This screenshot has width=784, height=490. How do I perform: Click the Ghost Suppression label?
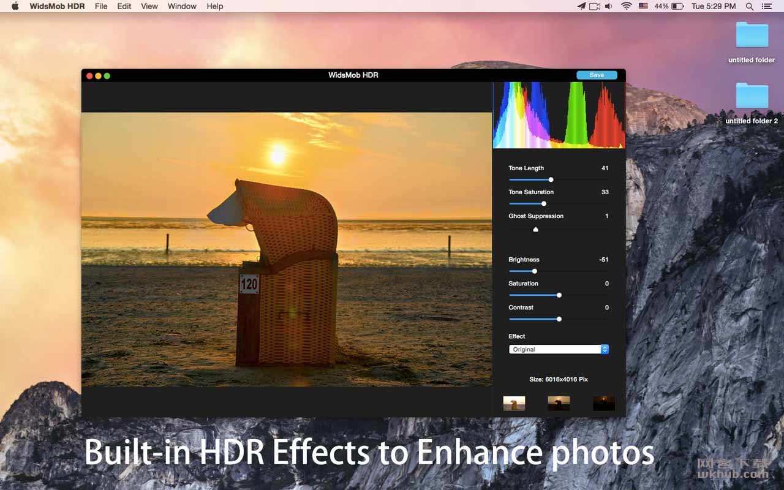click(x=536, y=216)
